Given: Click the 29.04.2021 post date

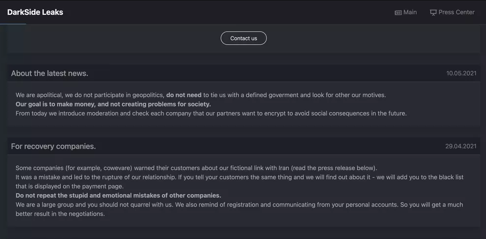Looking at the screenshot, I should (x=461, y=146).
